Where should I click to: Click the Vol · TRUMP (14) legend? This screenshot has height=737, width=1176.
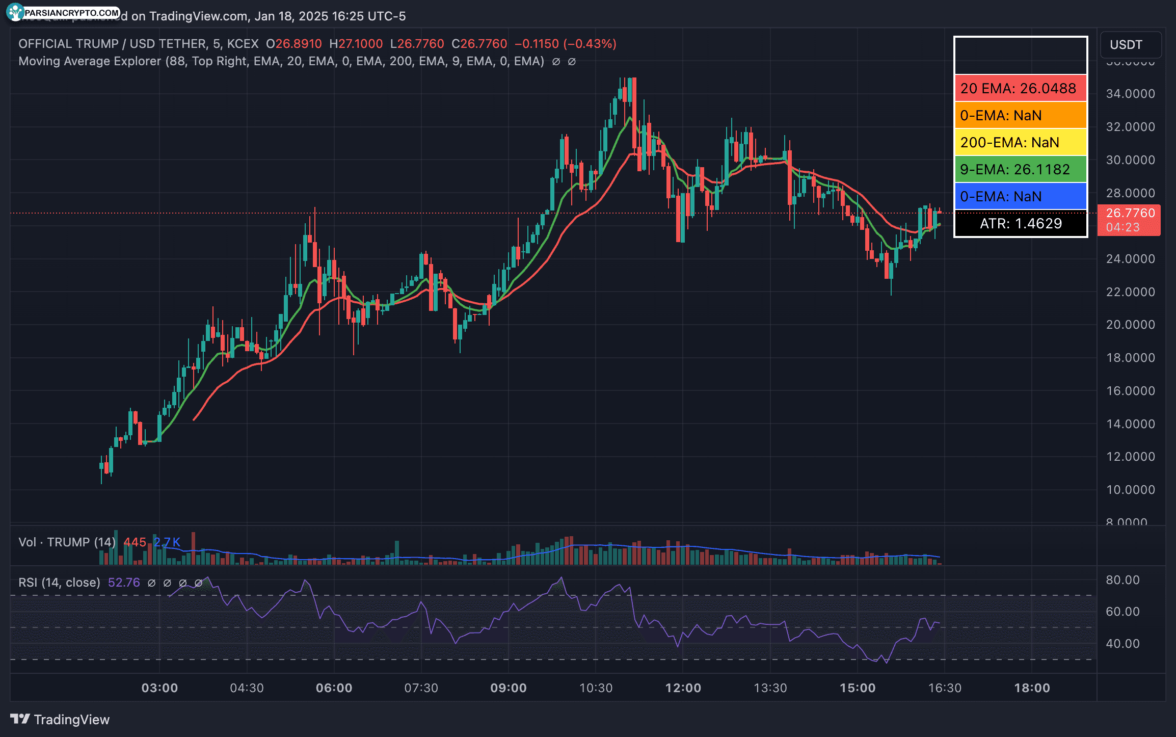[67, 542]
